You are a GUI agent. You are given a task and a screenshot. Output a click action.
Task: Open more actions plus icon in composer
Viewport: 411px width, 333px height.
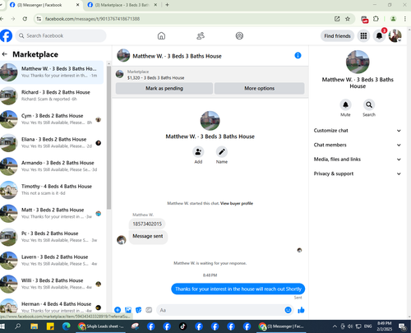point(118,310)
